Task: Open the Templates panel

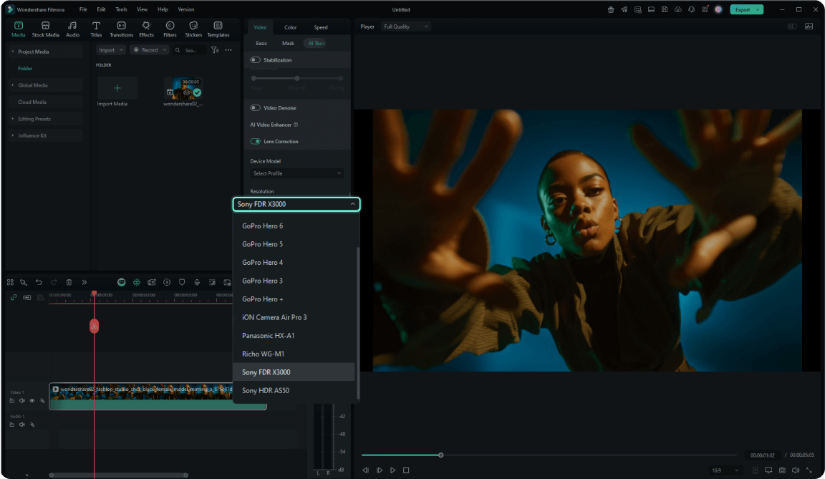Action: pos(218,29)
